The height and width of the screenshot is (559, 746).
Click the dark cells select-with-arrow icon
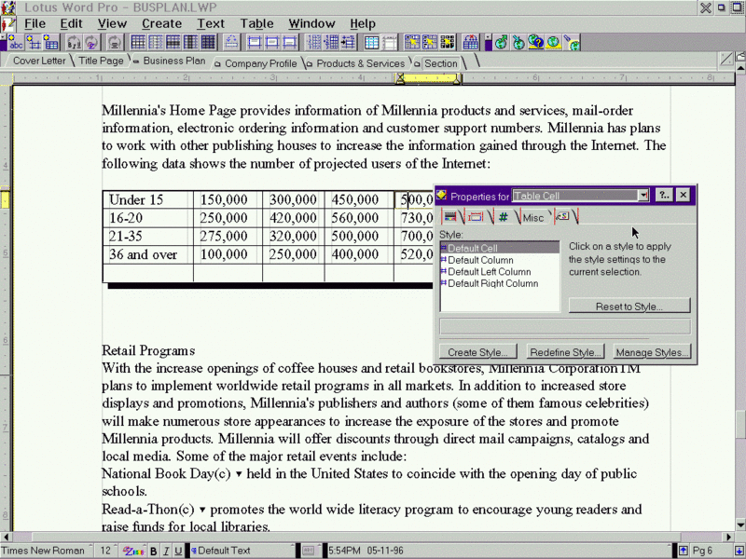coord(448,43)
